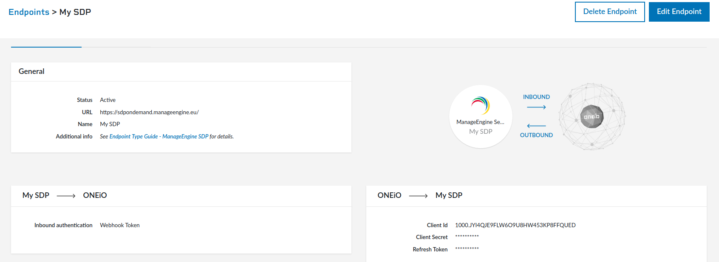
Task: Click the ONEiO to My SDP panel header
Action: click(536, 195)
